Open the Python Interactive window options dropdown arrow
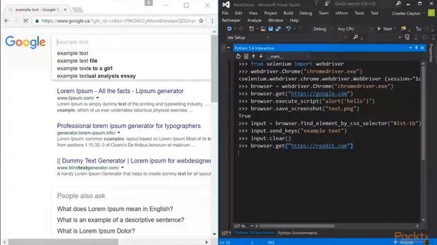This screenshot has width=437, height=245. tap(410, 48)
